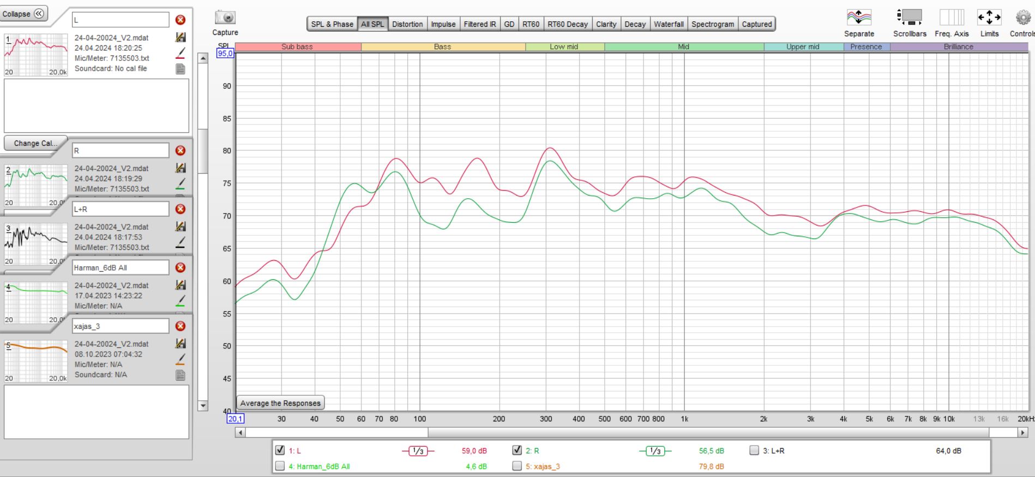
Task: Save xajas_3 measurement with disk icon
Action: pos(180,344)
